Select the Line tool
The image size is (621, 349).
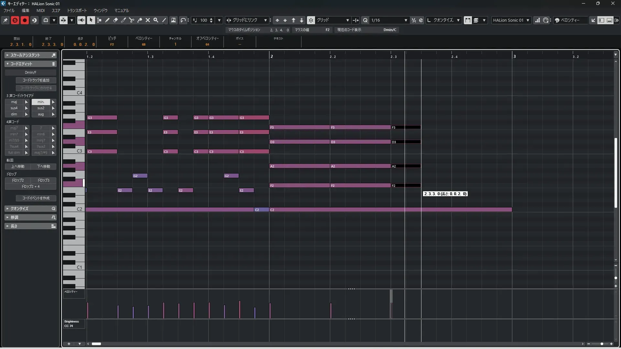coord(164,20)
